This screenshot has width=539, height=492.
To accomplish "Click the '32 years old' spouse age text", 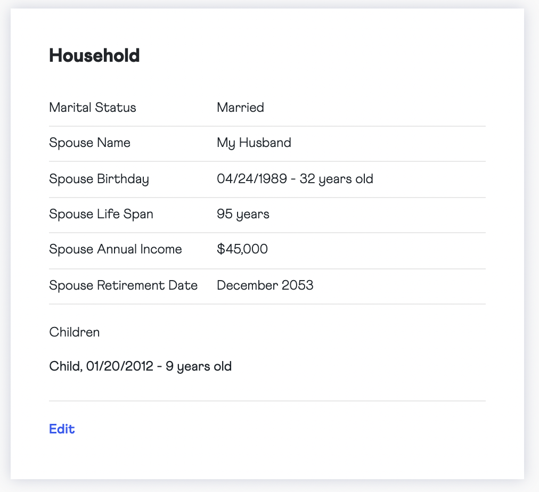I will tap(337, 179).
